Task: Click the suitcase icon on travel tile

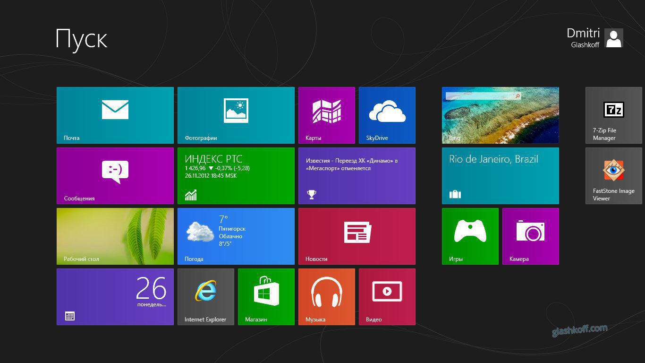Action: [x=455, y=194]
